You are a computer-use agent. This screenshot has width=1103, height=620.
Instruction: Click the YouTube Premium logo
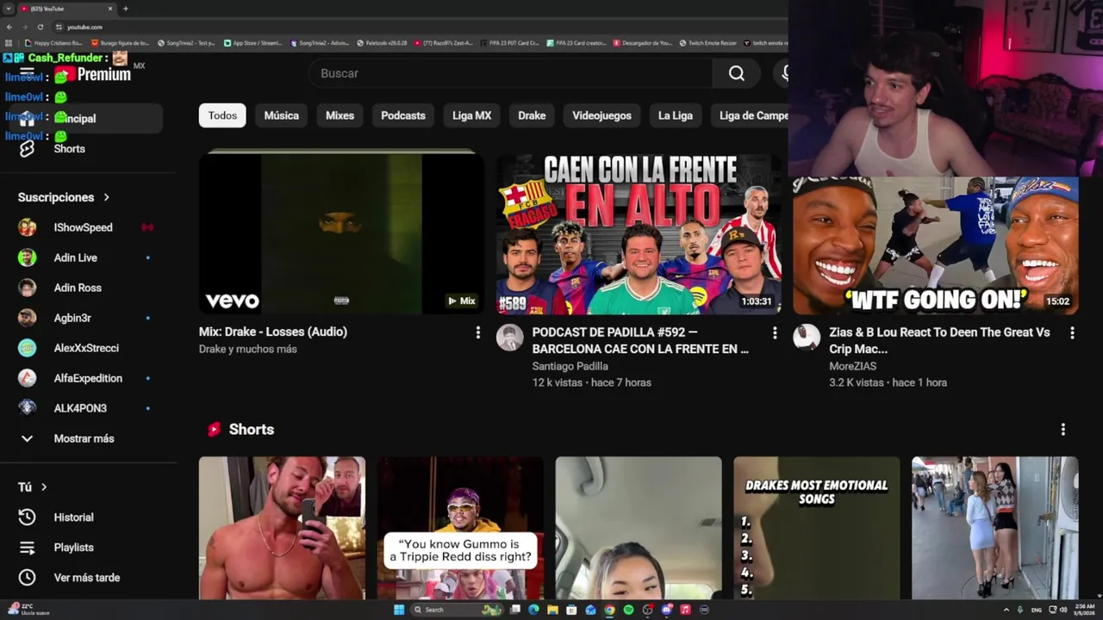[x=92, y=74]
